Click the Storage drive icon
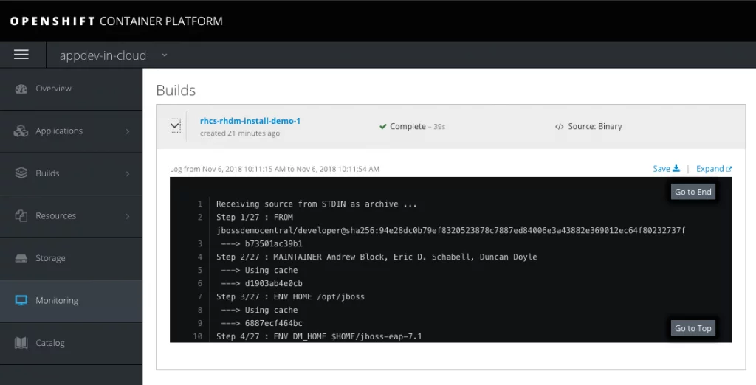 (x=21, y=258)
